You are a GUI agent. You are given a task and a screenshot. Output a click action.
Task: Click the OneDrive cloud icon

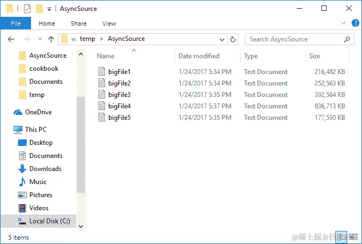[x=18, y=112]
